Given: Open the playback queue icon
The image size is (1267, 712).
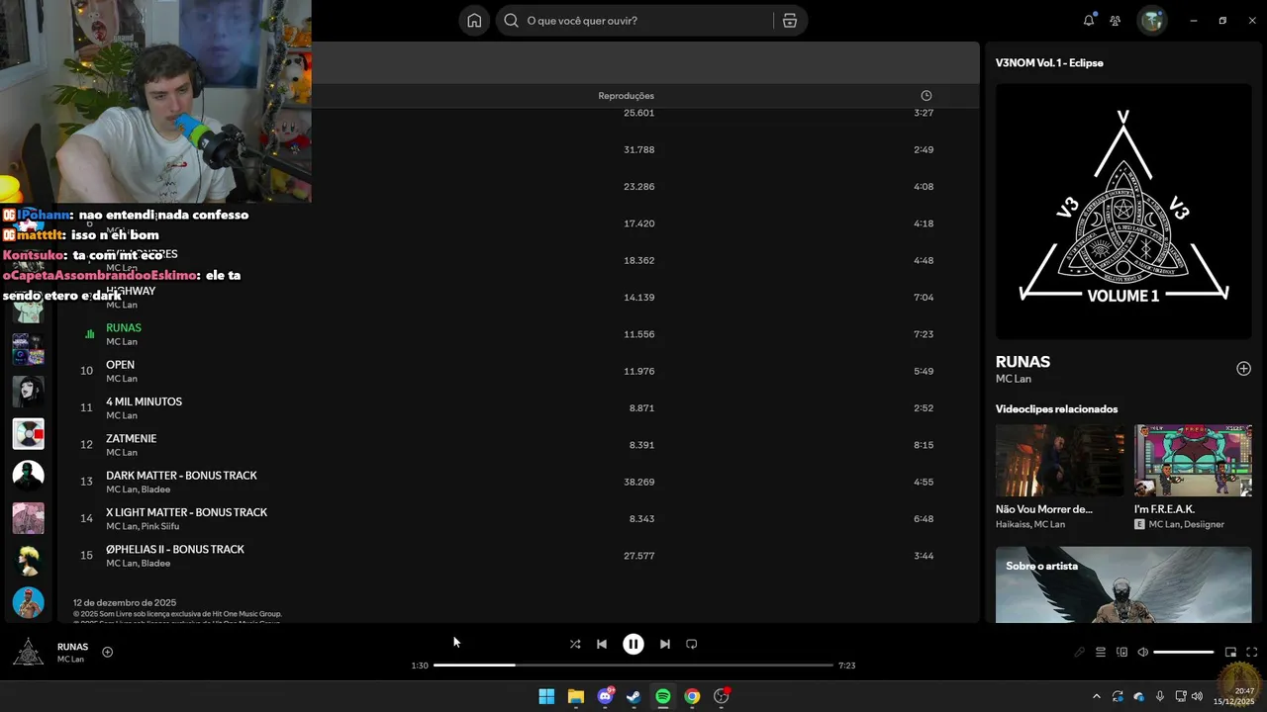Looking at the screenshot, I should pos(1100,653).
